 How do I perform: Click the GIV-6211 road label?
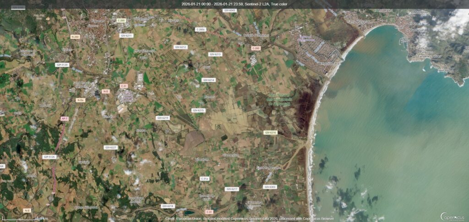coord(126,36)
